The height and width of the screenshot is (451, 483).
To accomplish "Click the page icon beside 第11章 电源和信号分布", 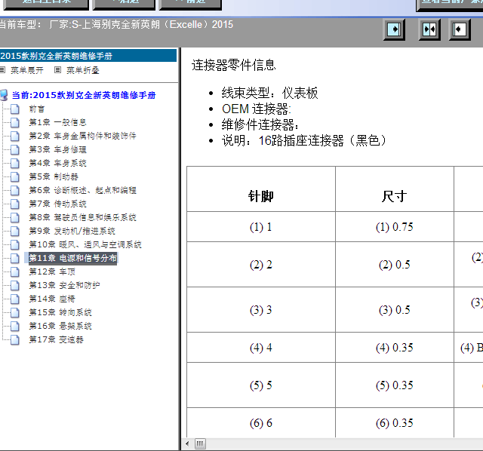I will click(x=15, y=258).
